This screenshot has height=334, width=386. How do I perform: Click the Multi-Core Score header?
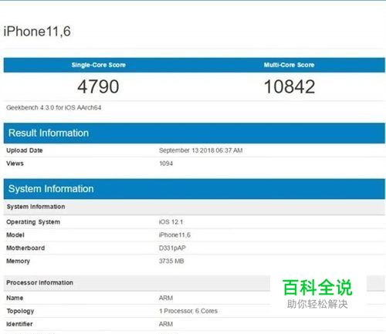click(x=289, y=65)
